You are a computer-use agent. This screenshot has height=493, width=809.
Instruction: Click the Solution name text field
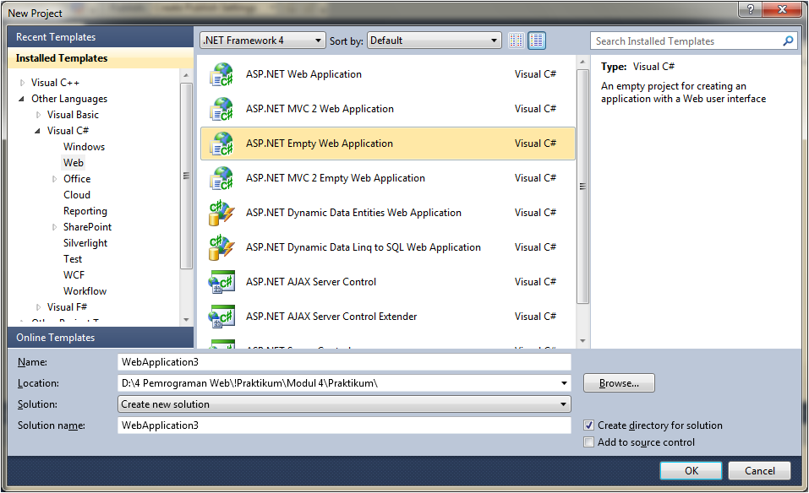pos(344,425)
